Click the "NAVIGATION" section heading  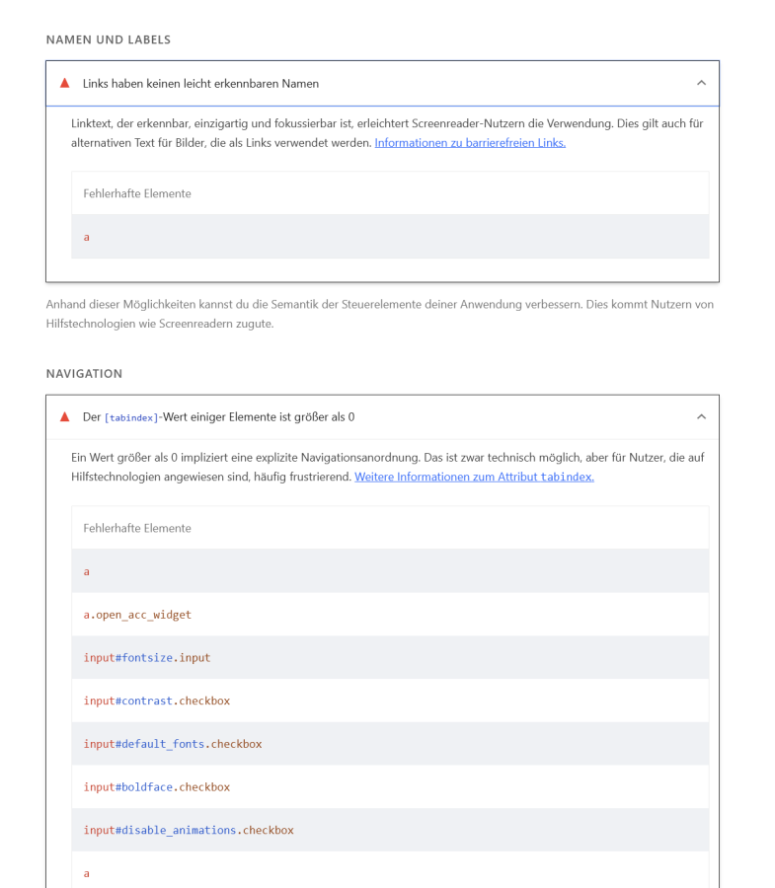84,374
